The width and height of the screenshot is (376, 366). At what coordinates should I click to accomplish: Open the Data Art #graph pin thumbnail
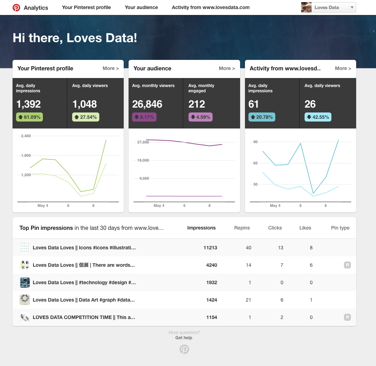click(25, 299)
